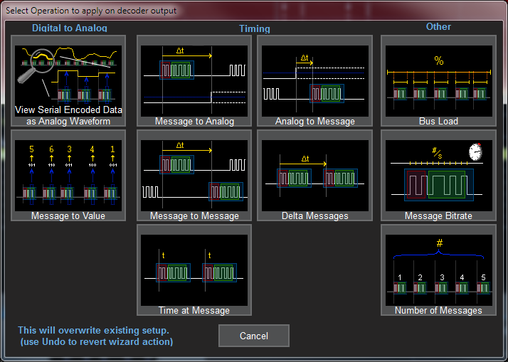Click the Other column heading

click(x=438, y=26)
